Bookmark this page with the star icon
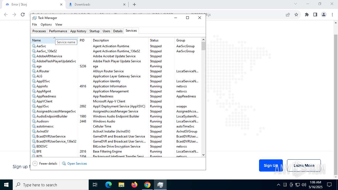This screenshot has width=338, height=190. click(296, 15)
